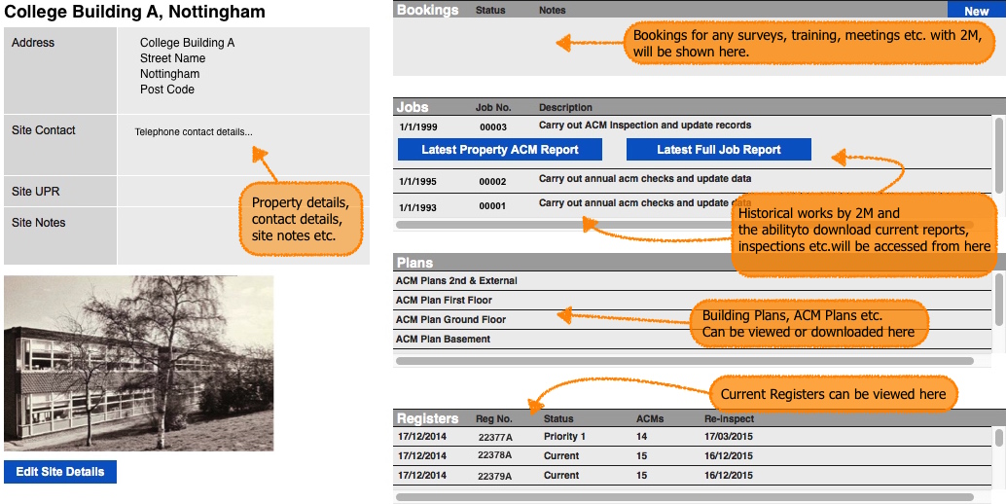Viewport: 1006px width, 504px height.
Task: Click the Registers list vertical scrollbar
Action: pyautogui.click(x=998, y=437)
